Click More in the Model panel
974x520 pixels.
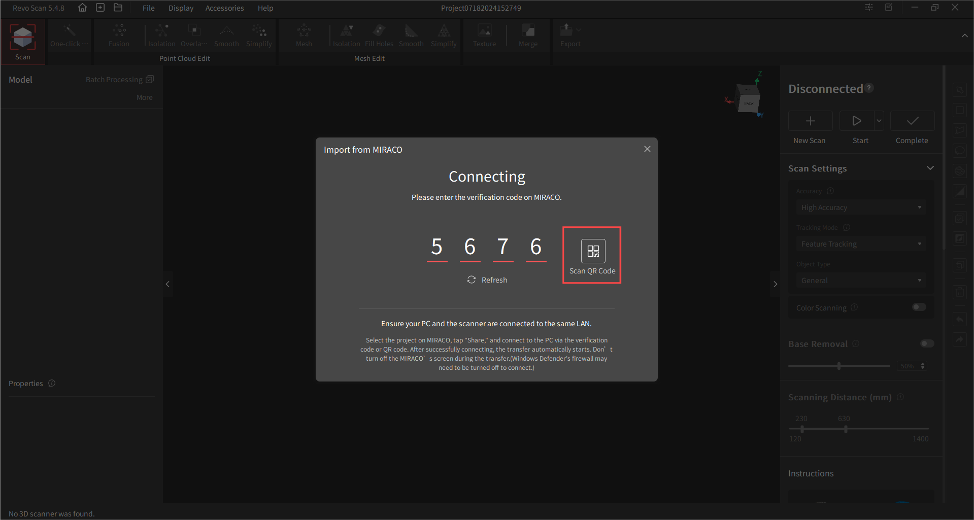tap(145, 97)
